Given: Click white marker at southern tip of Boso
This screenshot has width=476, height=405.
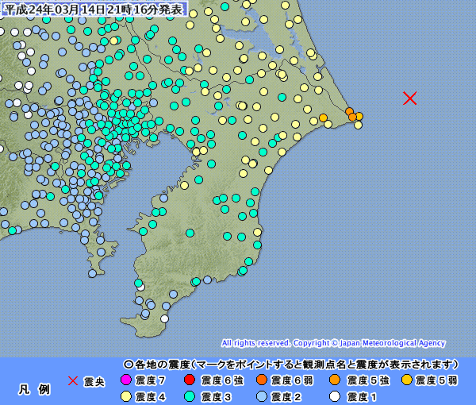Looking at the screenshot, I should tap(164, 318).
